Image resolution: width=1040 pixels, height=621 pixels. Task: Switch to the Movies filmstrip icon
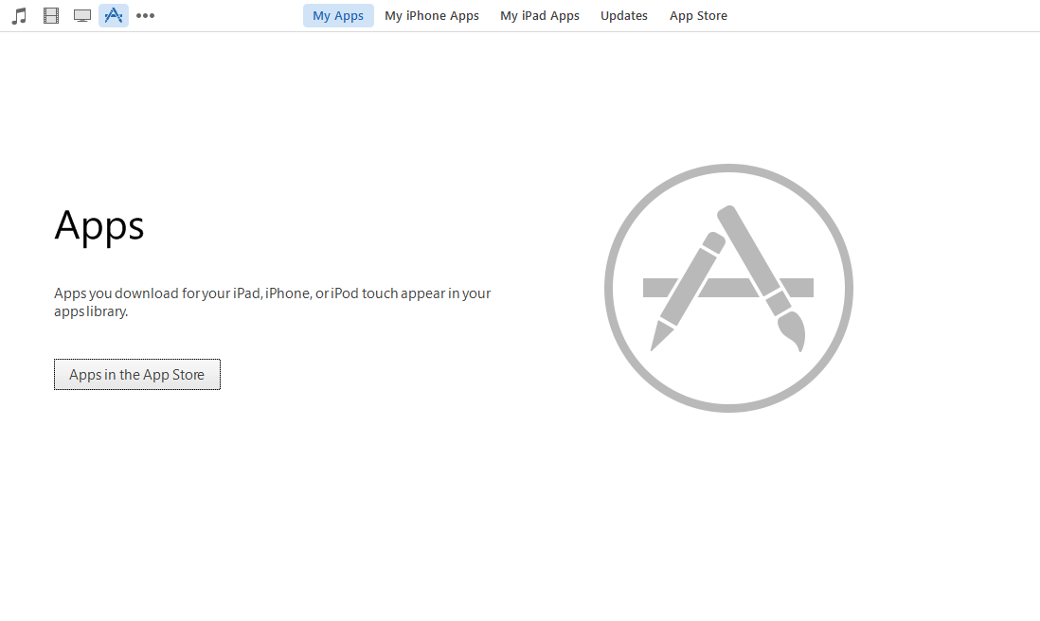point(51,15)
